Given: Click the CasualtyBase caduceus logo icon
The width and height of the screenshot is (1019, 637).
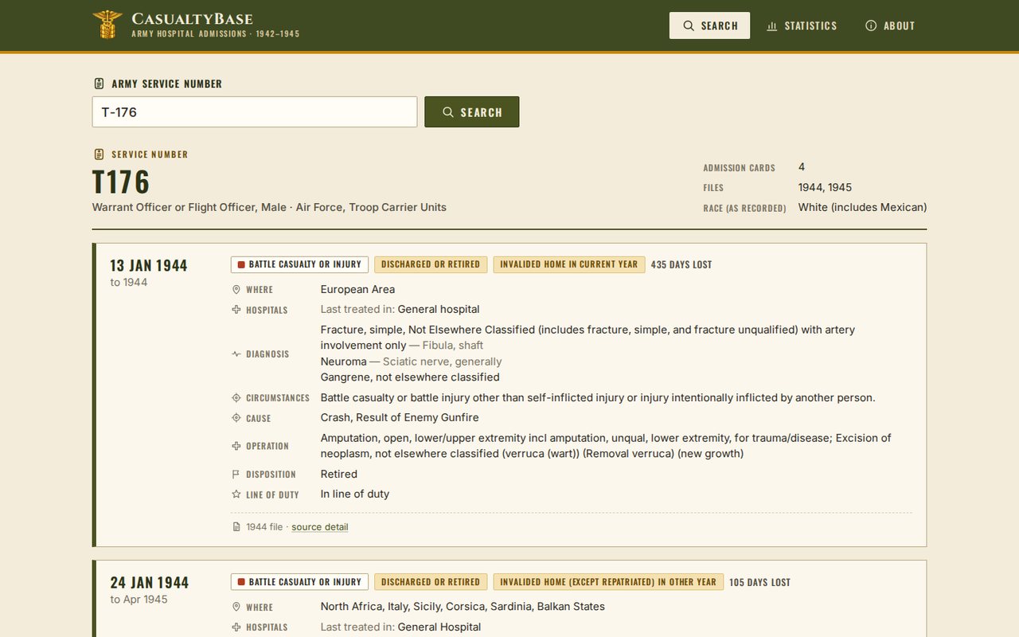Looking at the screenshot, I should click(x=107, y=25).
